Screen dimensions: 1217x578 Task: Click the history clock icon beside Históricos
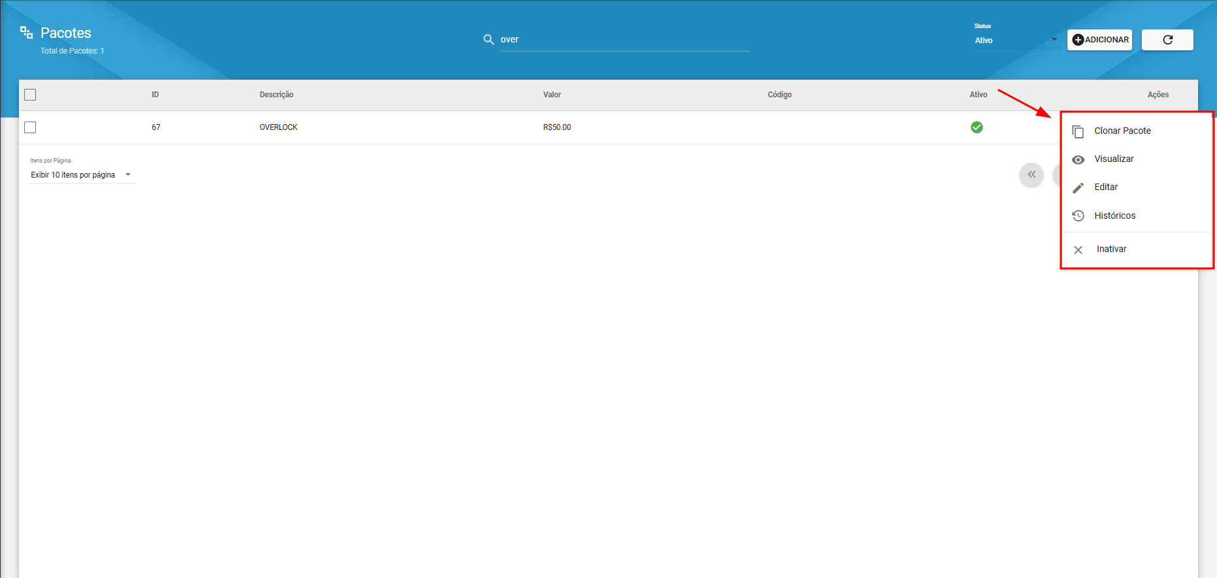click(x=1078, y=216)
